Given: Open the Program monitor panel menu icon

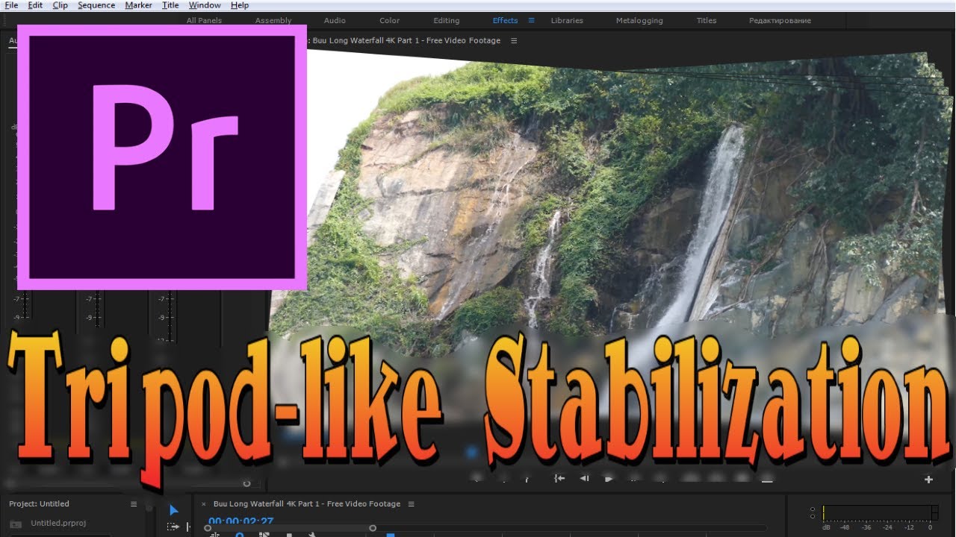Looking at the screenshot, I should pos(514,41).
